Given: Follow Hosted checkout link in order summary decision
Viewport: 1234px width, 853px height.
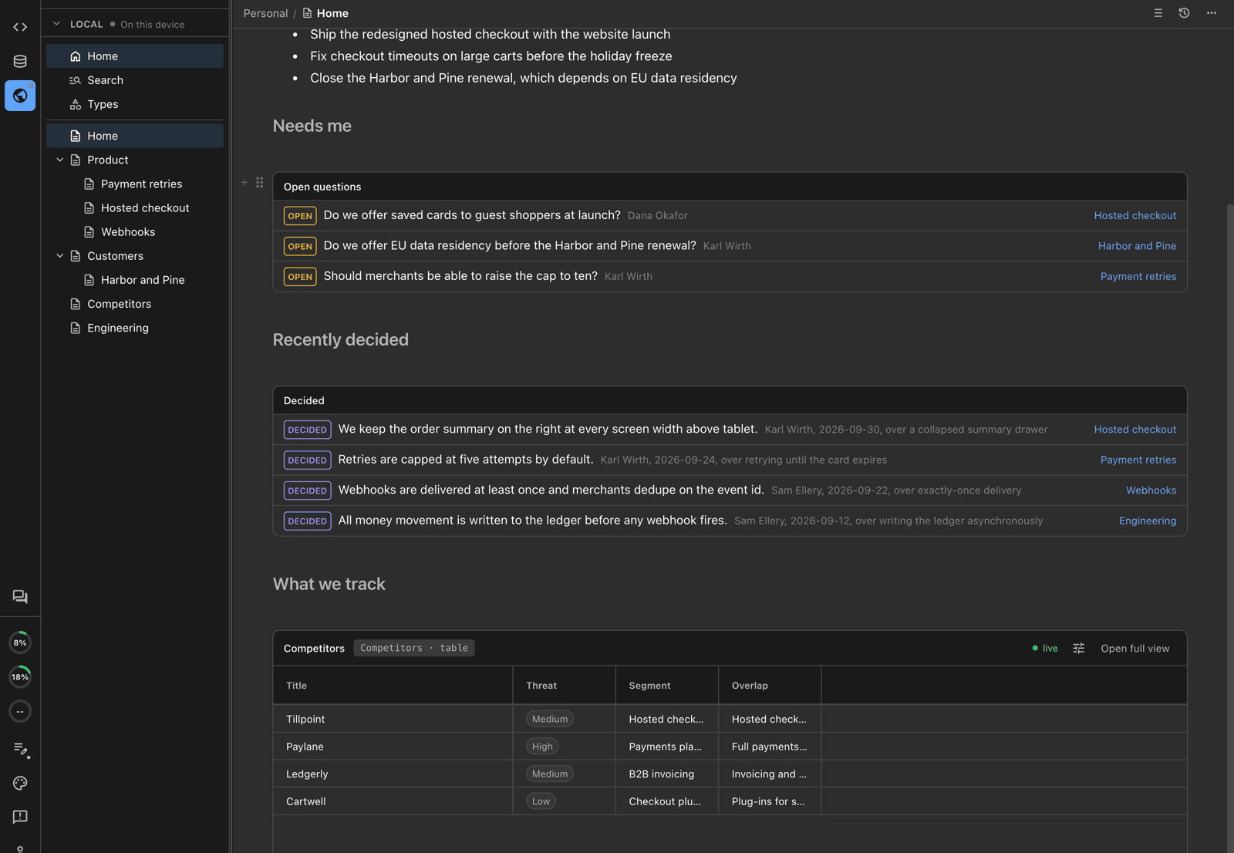Looking at the screenshot, I should pos(1135,430).
